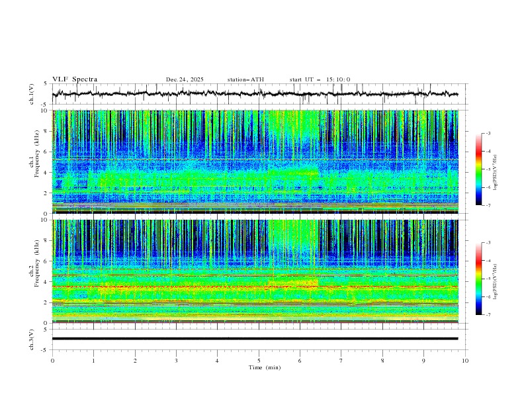This screenshot has width=524, height=405.
Task: Click the ch.1 spectrogram color scale bar
Action: (479, 169)
